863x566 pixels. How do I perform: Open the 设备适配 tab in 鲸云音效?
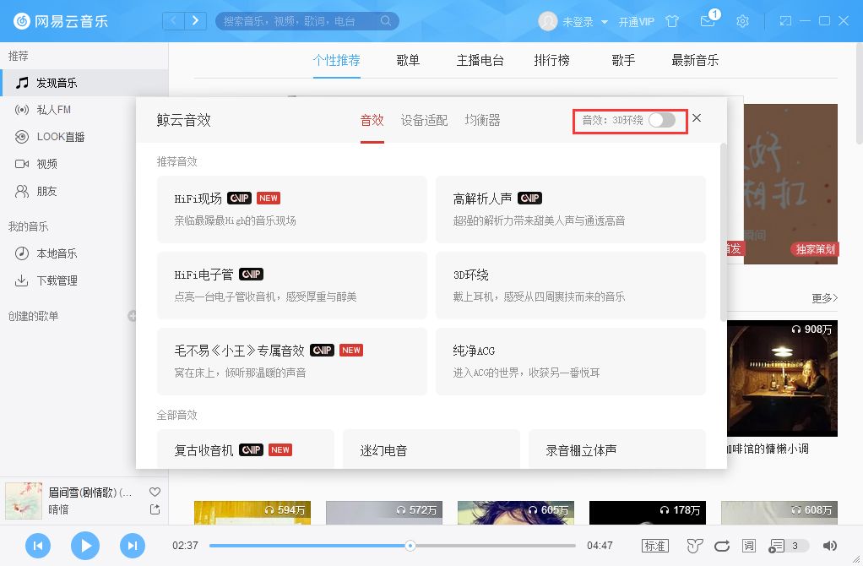point(425,121)
